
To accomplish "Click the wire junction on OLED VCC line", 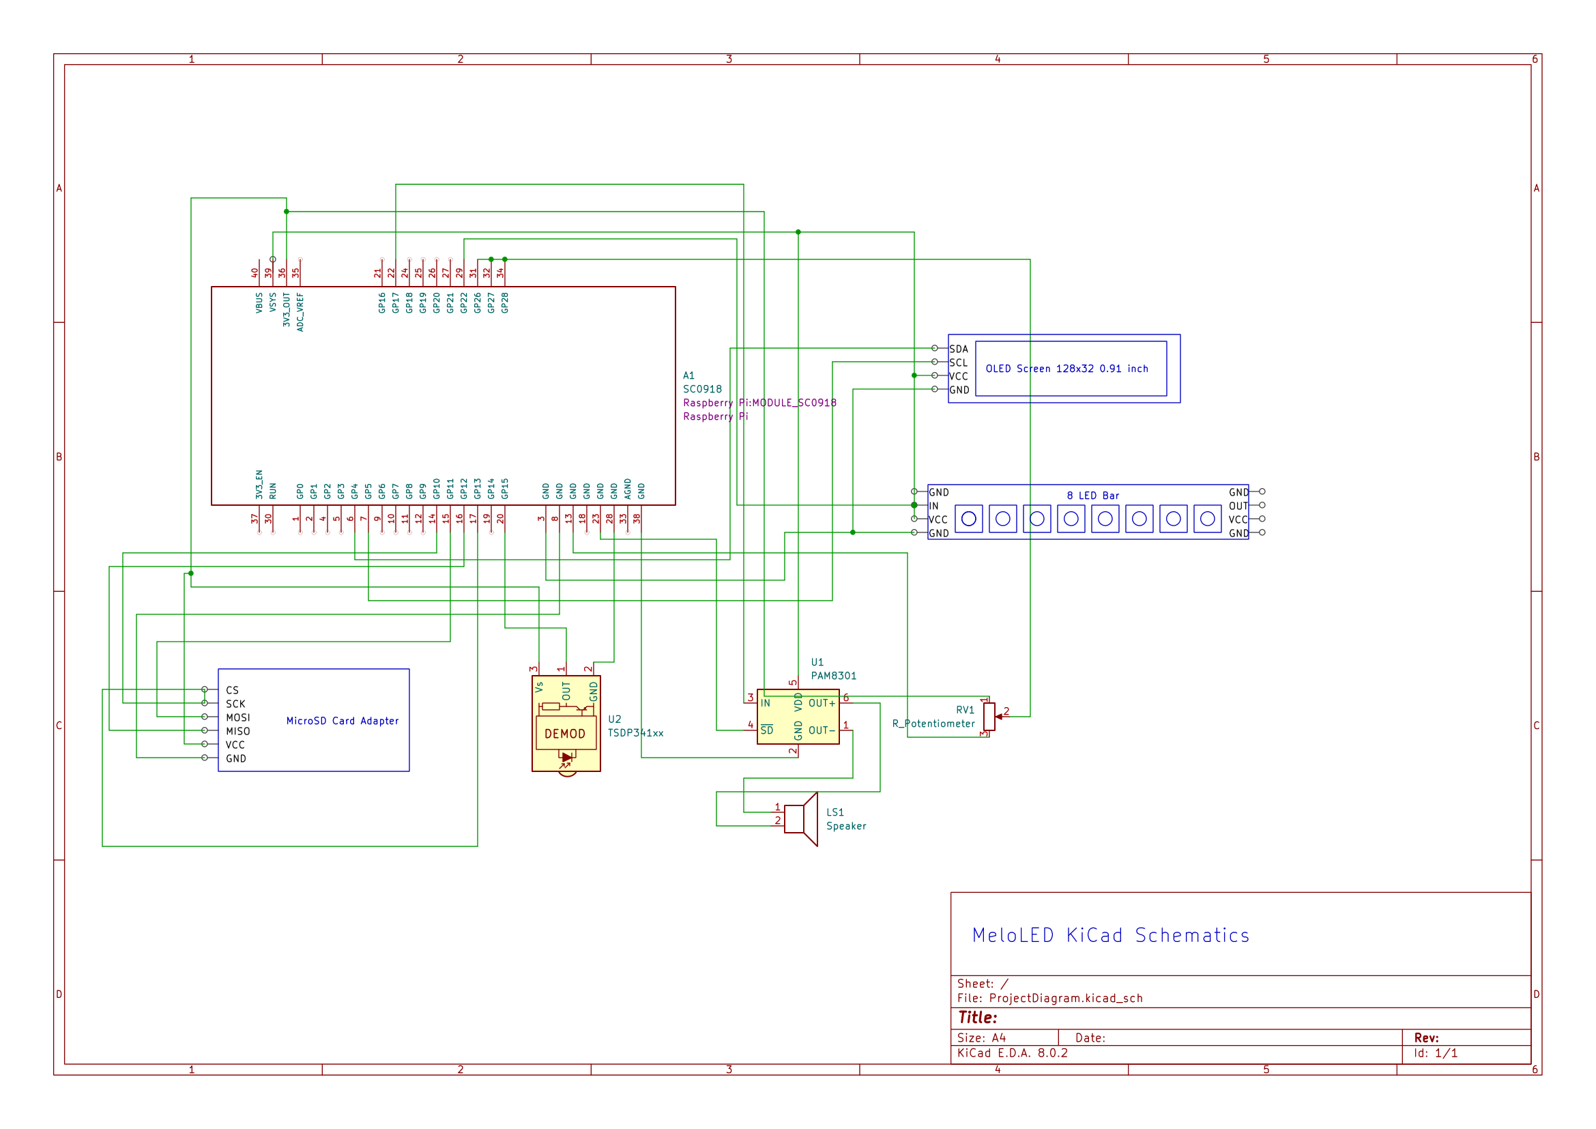I will (x=914, y=375).
